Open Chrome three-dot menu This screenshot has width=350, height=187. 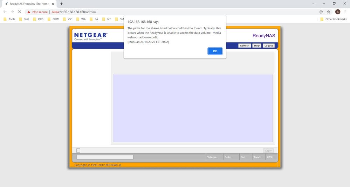pos(345,12)
